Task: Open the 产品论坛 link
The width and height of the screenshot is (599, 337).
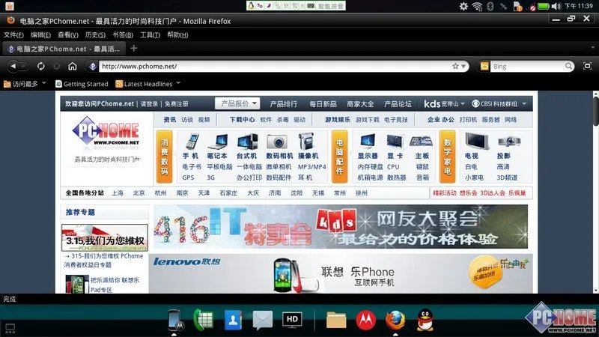Action: click(398, 104)
